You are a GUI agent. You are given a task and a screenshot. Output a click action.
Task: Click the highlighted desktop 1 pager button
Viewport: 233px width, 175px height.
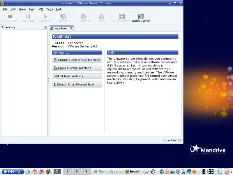(x=57, y=171)
